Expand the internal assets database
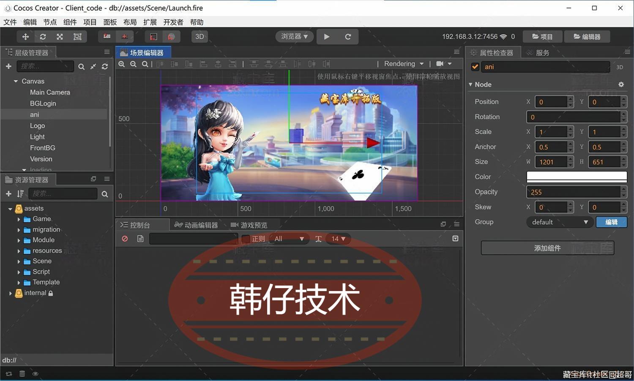The height and width of the screenshot is (381, 634). click(10, 293)
